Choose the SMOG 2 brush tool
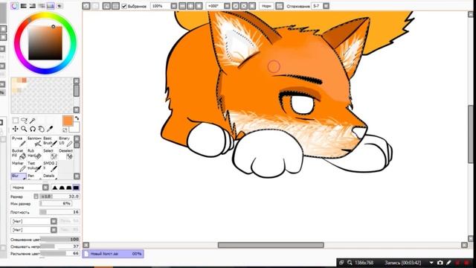 [x=50, y=166]
